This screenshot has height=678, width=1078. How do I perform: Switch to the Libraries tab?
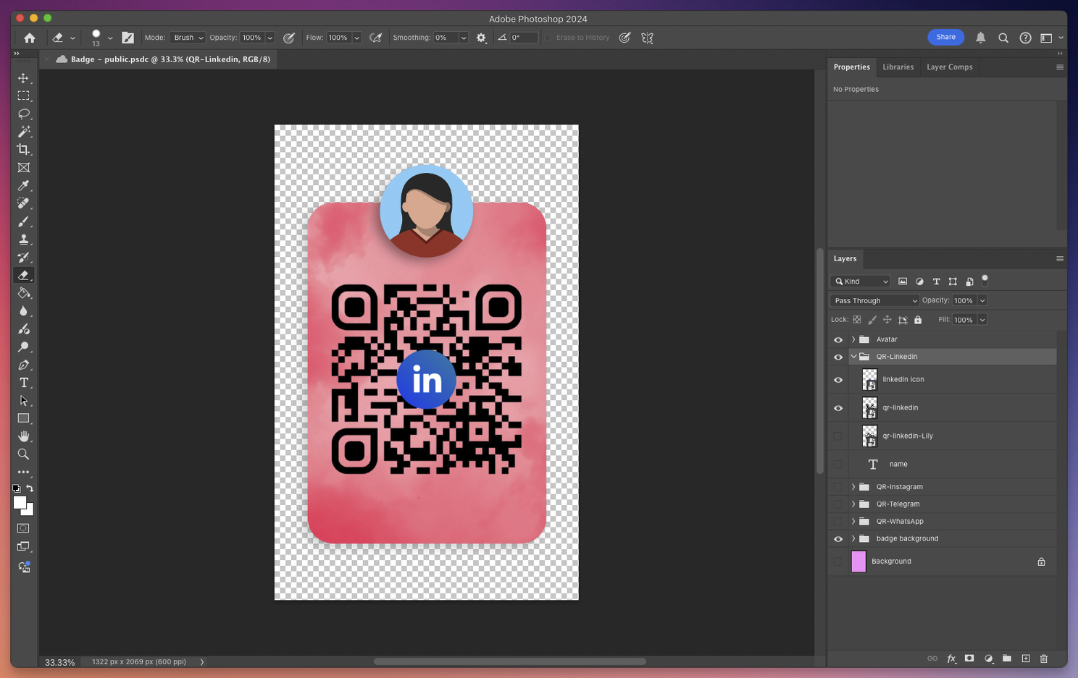[x=898, y=67]
